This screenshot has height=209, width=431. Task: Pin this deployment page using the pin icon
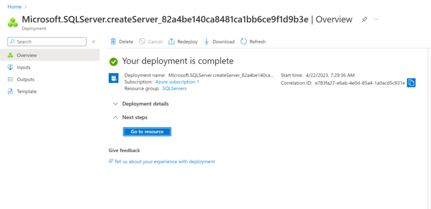364,20
